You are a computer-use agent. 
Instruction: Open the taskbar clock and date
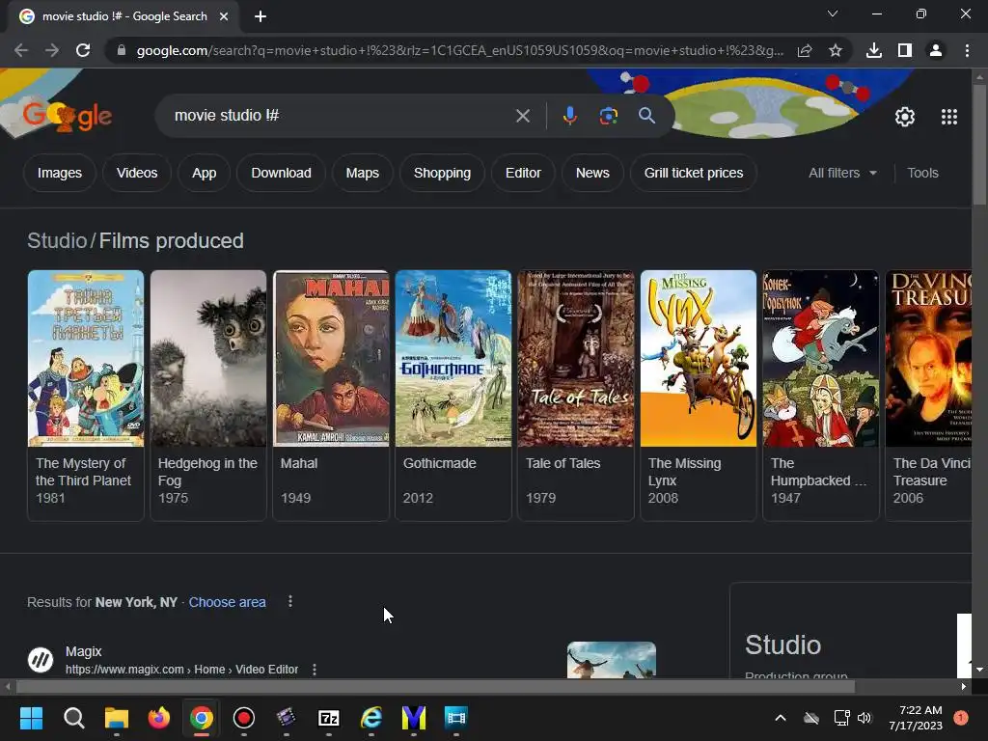[x=916, y=718]
